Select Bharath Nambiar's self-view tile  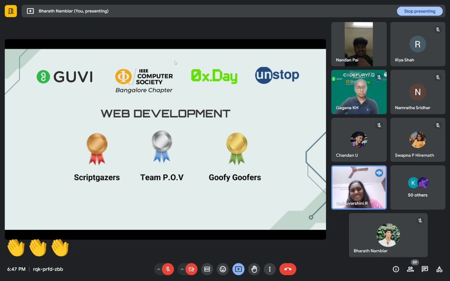coord(388,235)
